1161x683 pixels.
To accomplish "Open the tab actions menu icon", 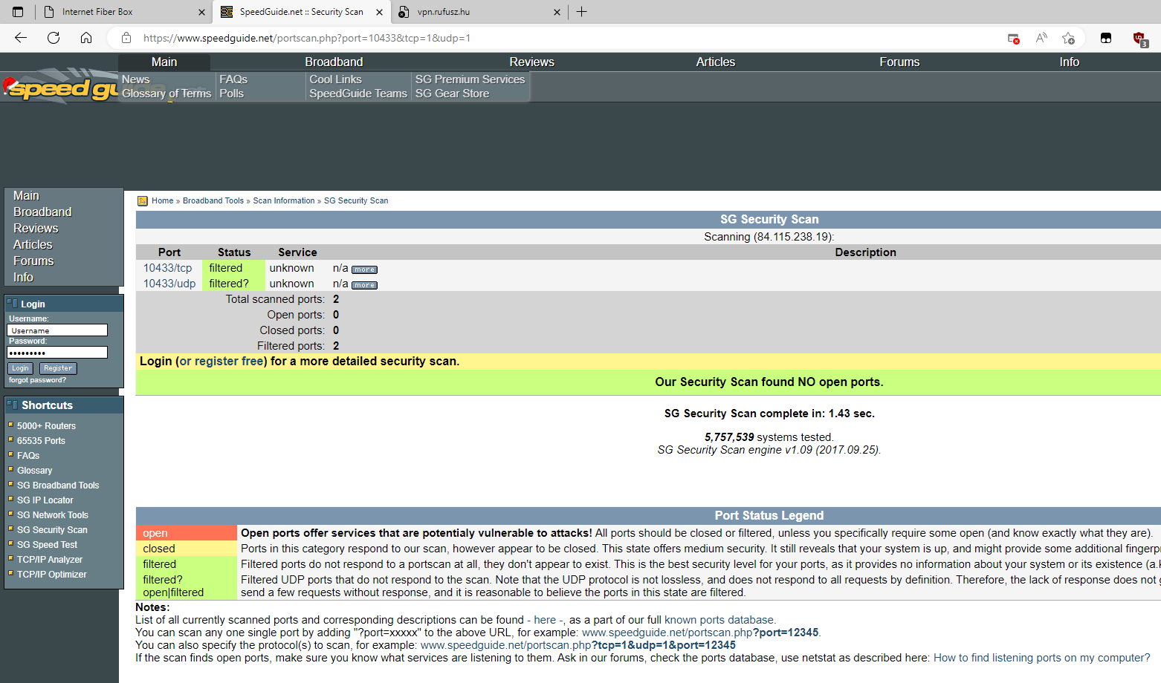I will pyautogui.click(x=18, y=12).
